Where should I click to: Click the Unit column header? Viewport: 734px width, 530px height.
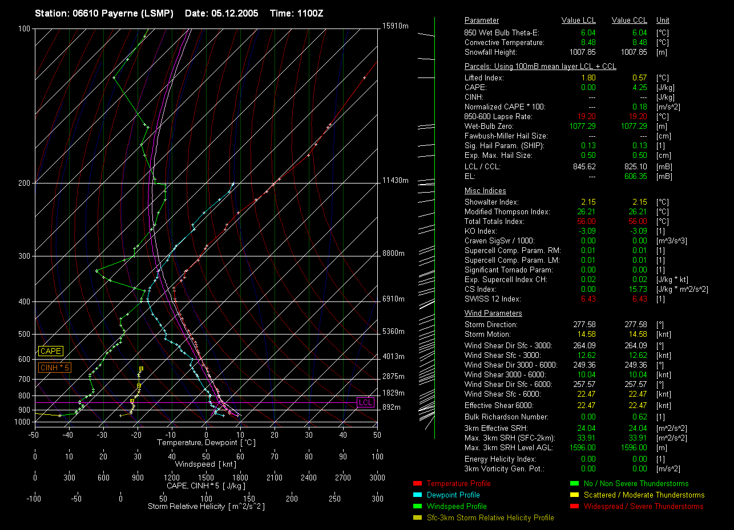[663, 21]
